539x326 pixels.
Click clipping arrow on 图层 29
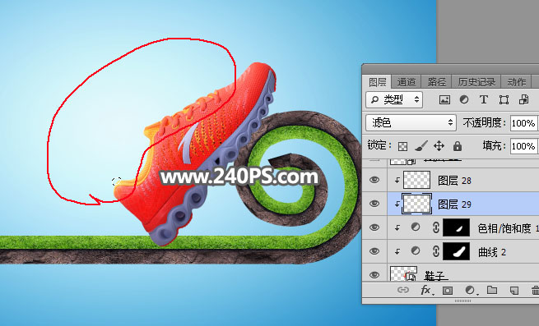click(397, 204)
